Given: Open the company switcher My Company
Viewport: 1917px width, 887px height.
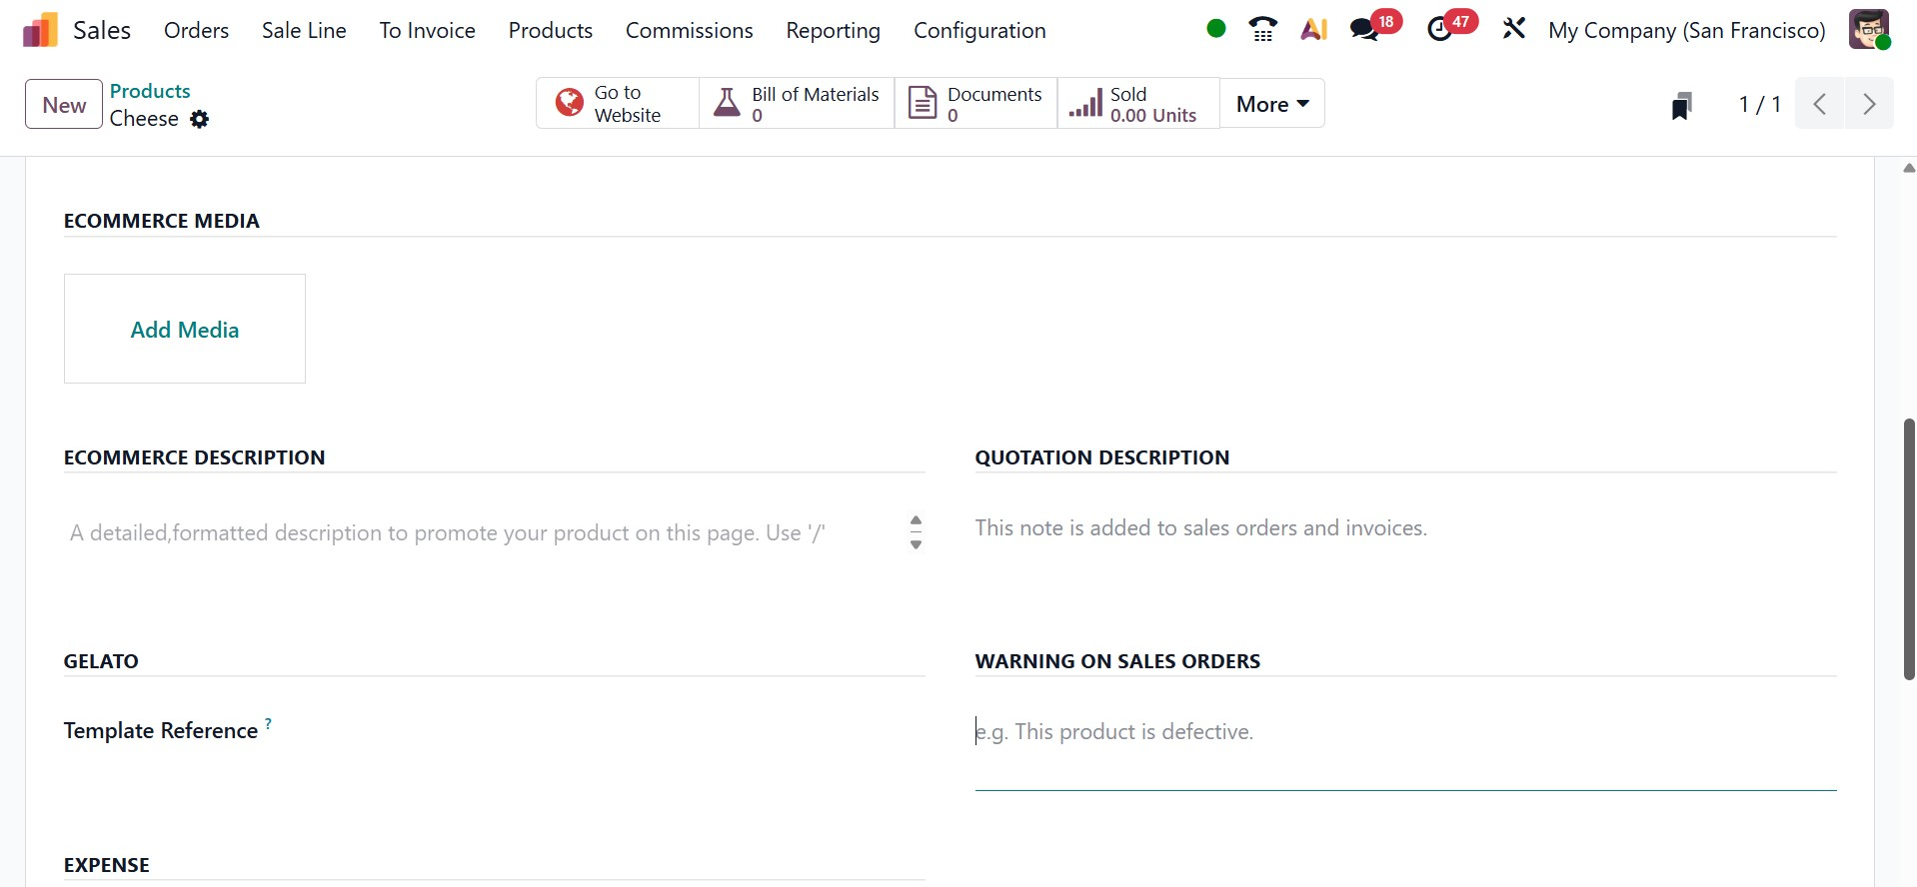Looking at the screenshot, I should [1686, 30].
